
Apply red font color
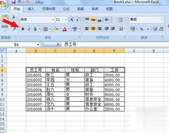[x=65, y=29]
